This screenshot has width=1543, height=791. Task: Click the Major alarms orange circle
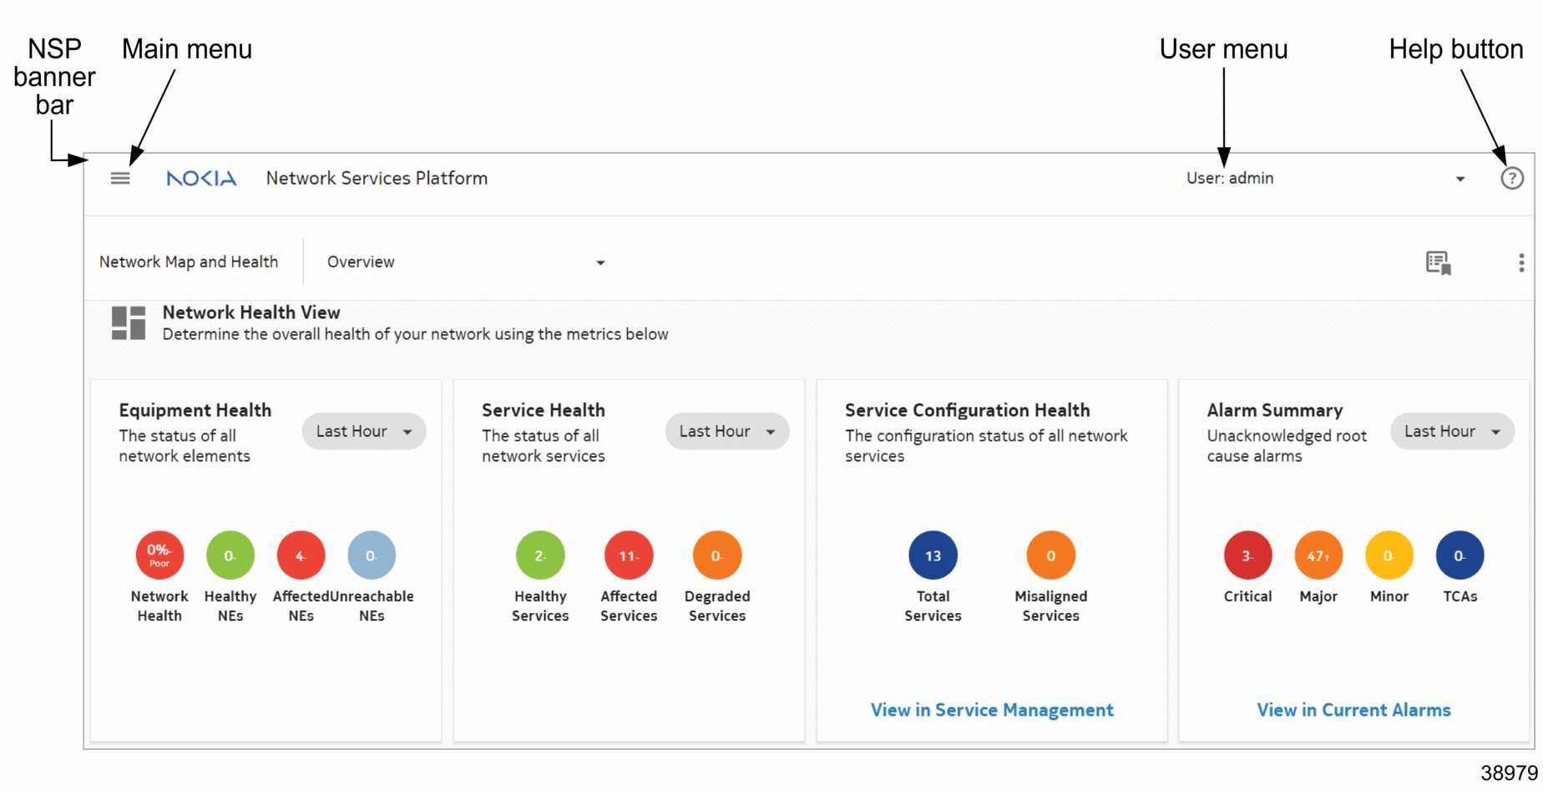1318,555
